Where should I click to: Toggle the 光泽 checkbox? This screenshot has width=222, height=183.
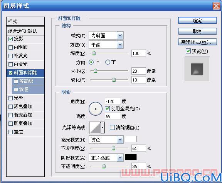coord(11,98)
